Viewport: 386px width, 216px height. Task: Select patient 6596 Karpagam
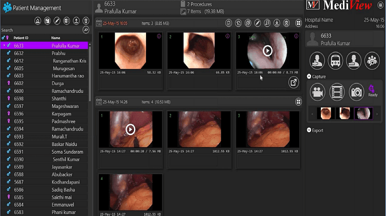[44, 114]
